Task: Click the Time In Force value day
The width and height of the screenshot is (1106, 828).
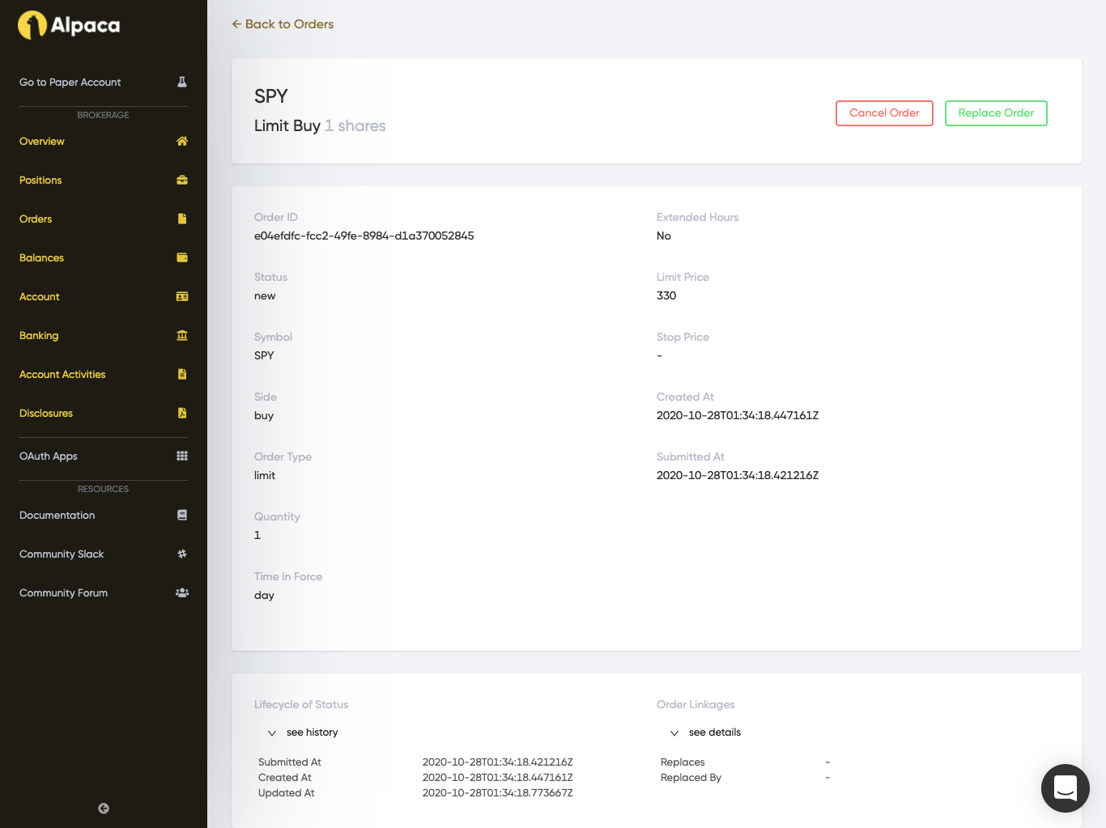Action: click(264, 596)
